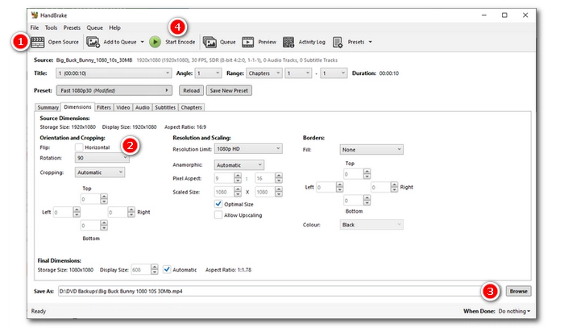Viewport: 564px width, 328px height.
Task: Uncheck the Optimal Size checkbox
Action: 218,204
